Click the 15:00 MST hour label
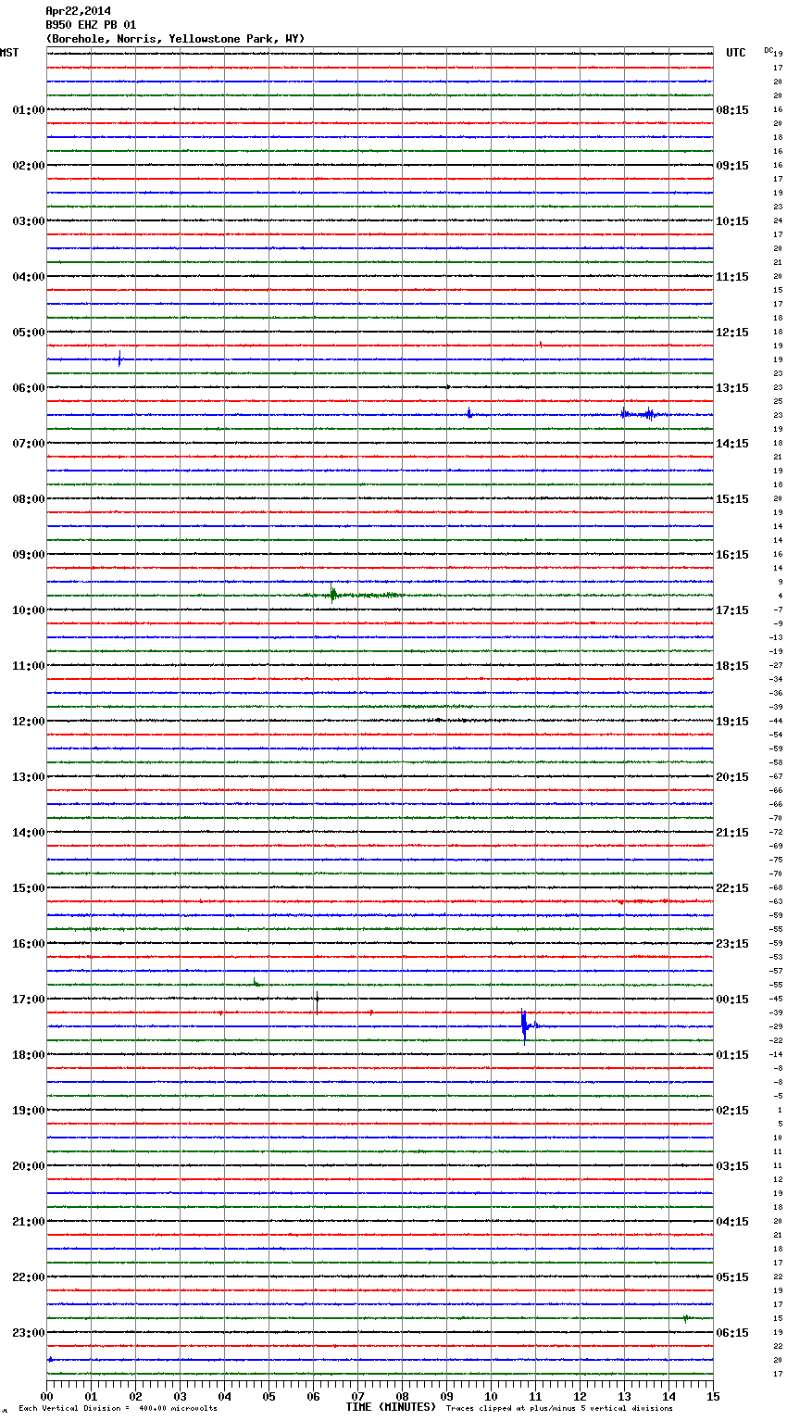Image resolution: width=787 pixels, height=1421 pixels. click(29, 887)
